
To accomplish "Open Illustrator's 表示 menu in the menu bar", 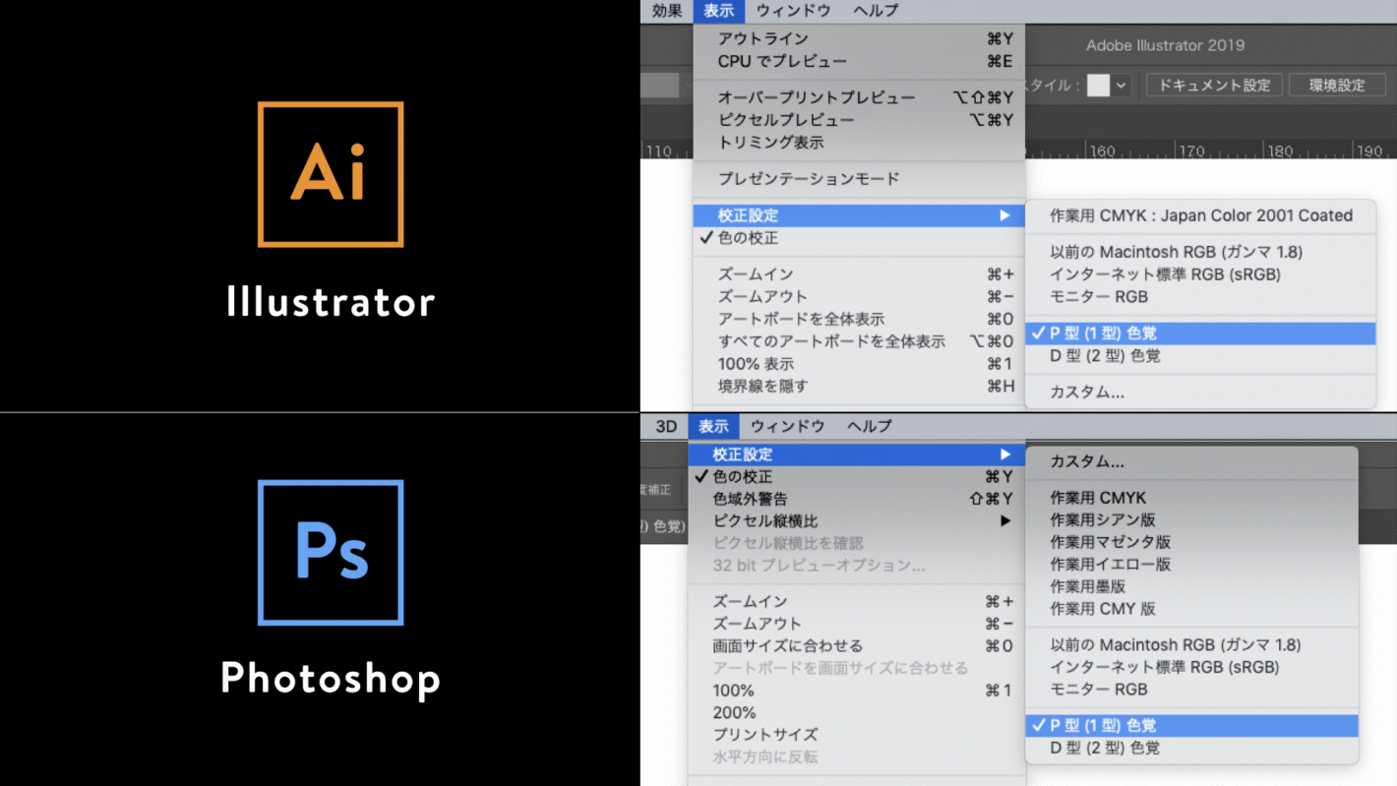I will click(x=718, y=11).
